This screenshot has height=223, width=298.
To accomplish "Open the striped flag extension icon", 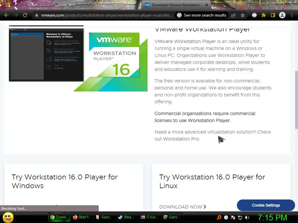I will click(254, 15).
